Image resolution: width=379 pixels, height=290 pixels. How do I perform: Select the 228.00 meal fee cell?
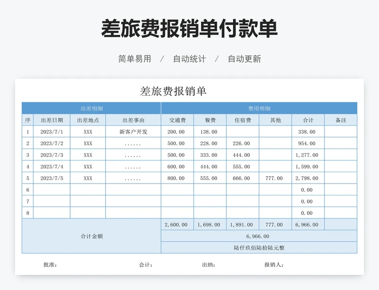point(210,143)
